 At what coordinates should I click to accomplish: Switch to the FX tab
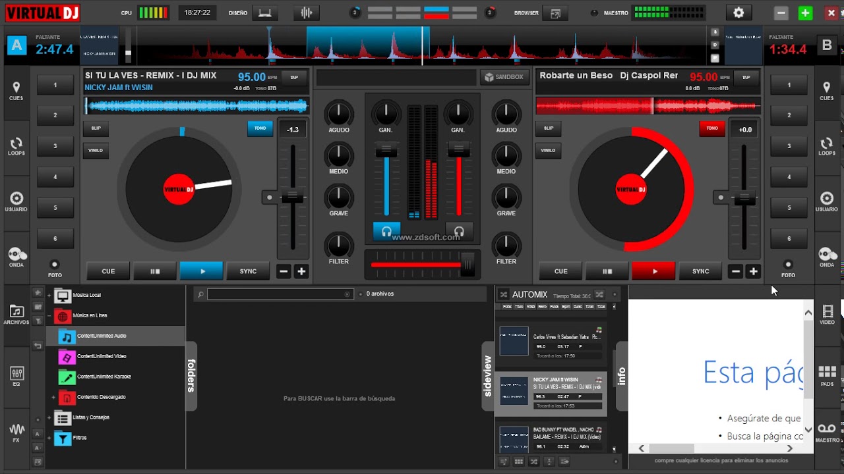pyautogui.click(x=16, y=433)
